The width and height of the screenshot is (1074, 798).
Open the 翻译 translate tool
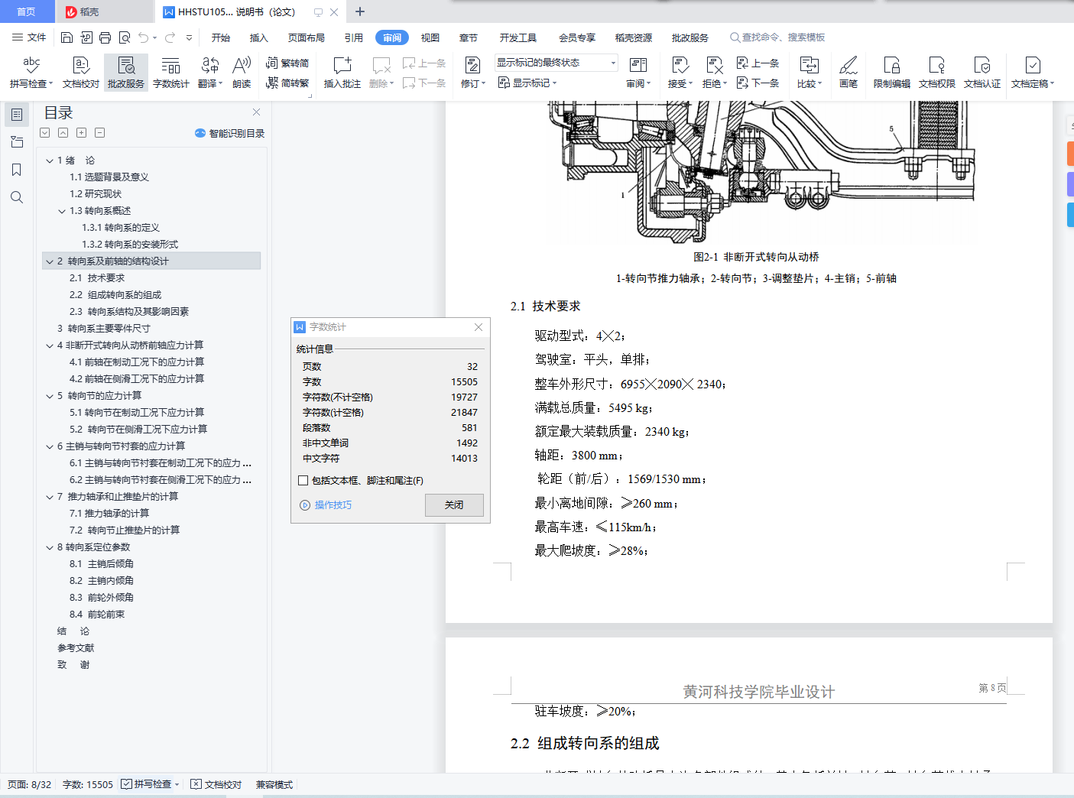pos(210,73)
